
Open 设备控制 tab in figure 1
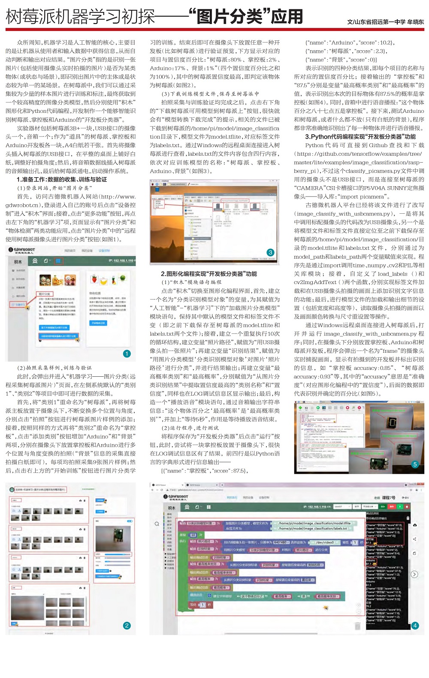tap(104, 251)
